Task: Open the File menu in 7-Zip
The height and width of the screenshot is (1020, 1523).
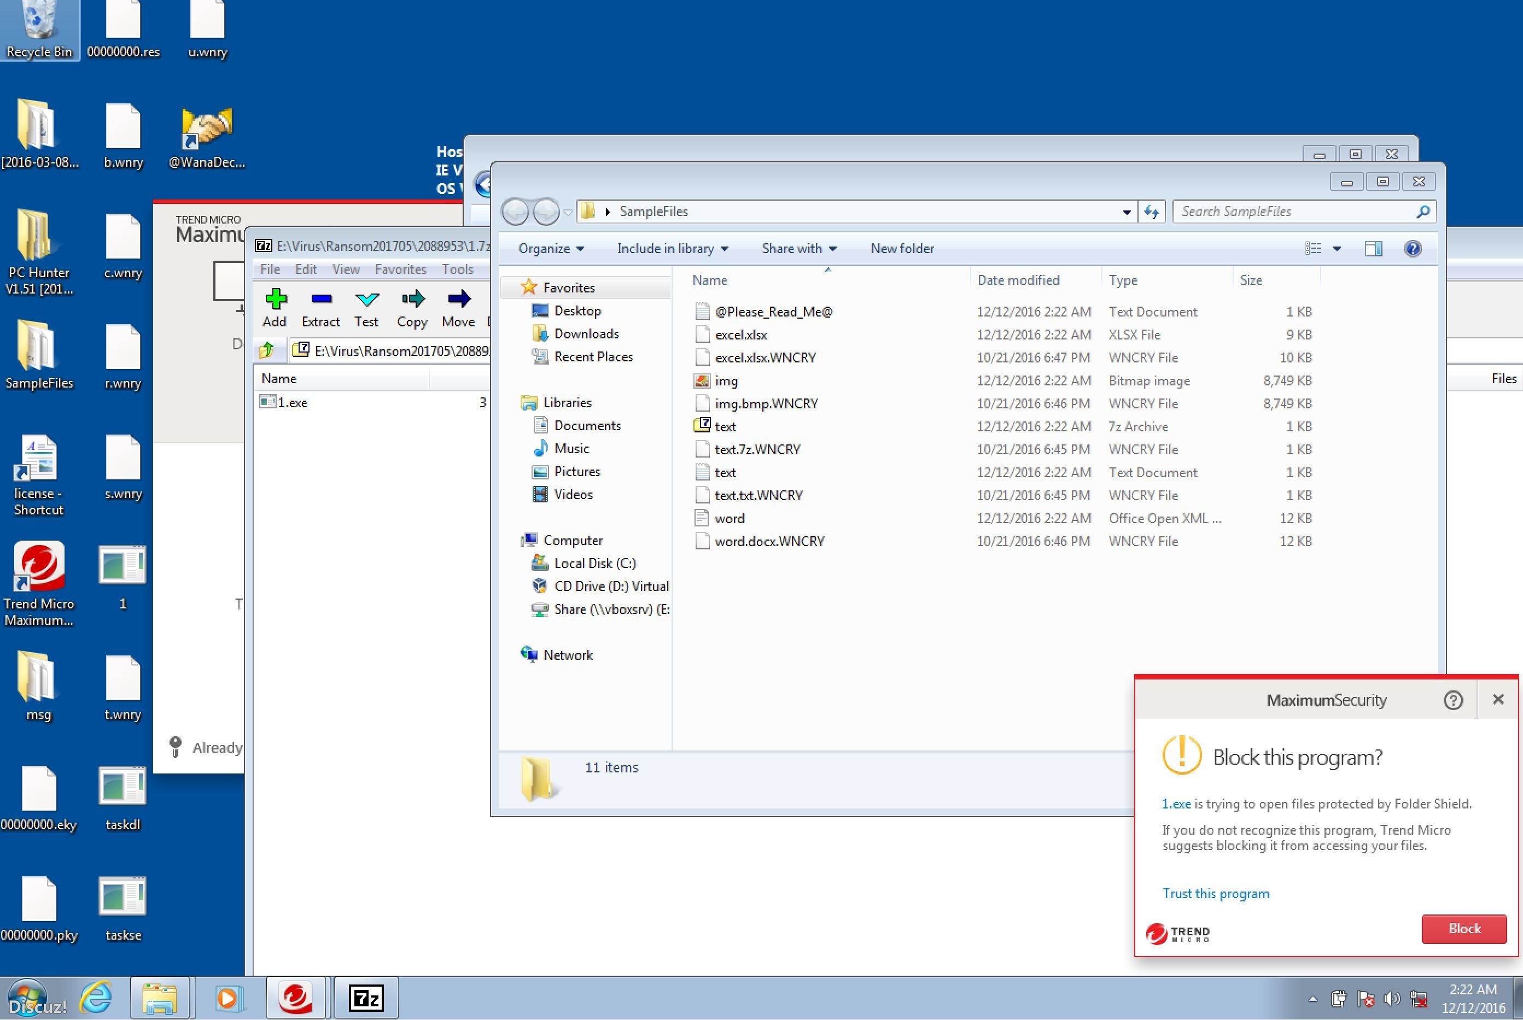Action: click(x=270, y=269)
